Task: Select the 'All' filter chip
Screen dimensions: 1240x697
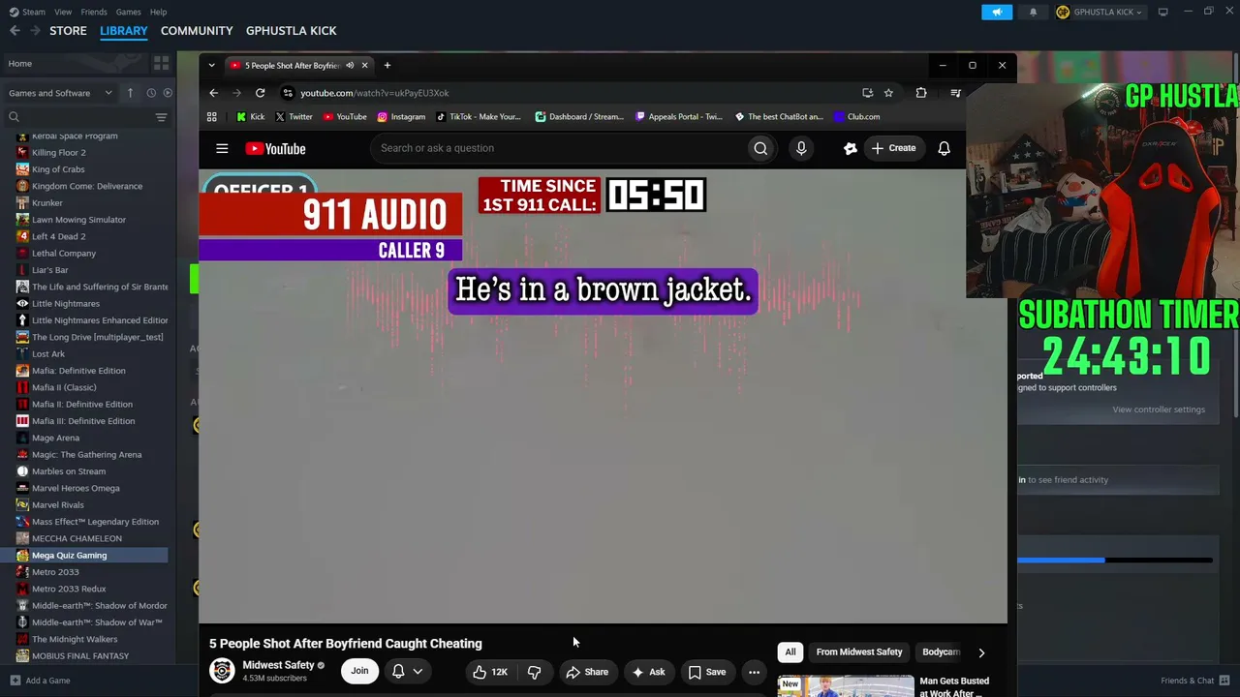Action: 790,652
